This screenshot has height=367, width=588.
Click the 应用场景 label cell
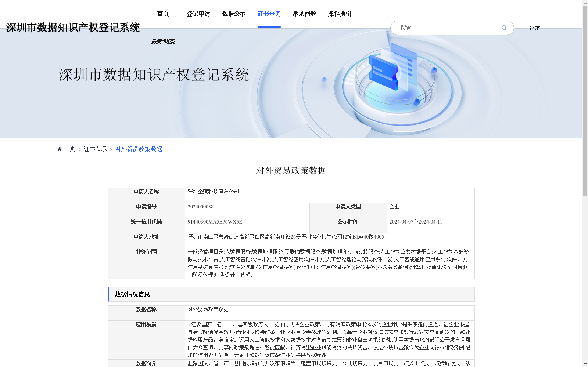[146, 340]
